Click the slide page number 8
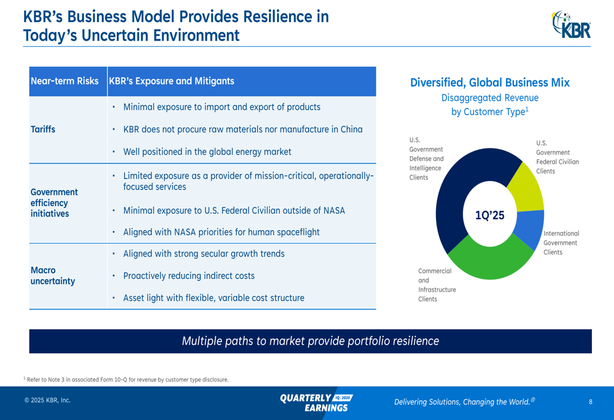Screen dimensions: 614x420 pyautogui.click(x=591, y=402)
